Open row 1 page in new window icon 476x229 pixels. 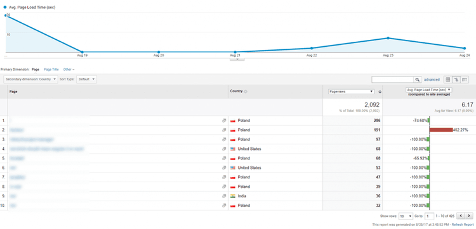pyautogui.click(x=224, y=120)
